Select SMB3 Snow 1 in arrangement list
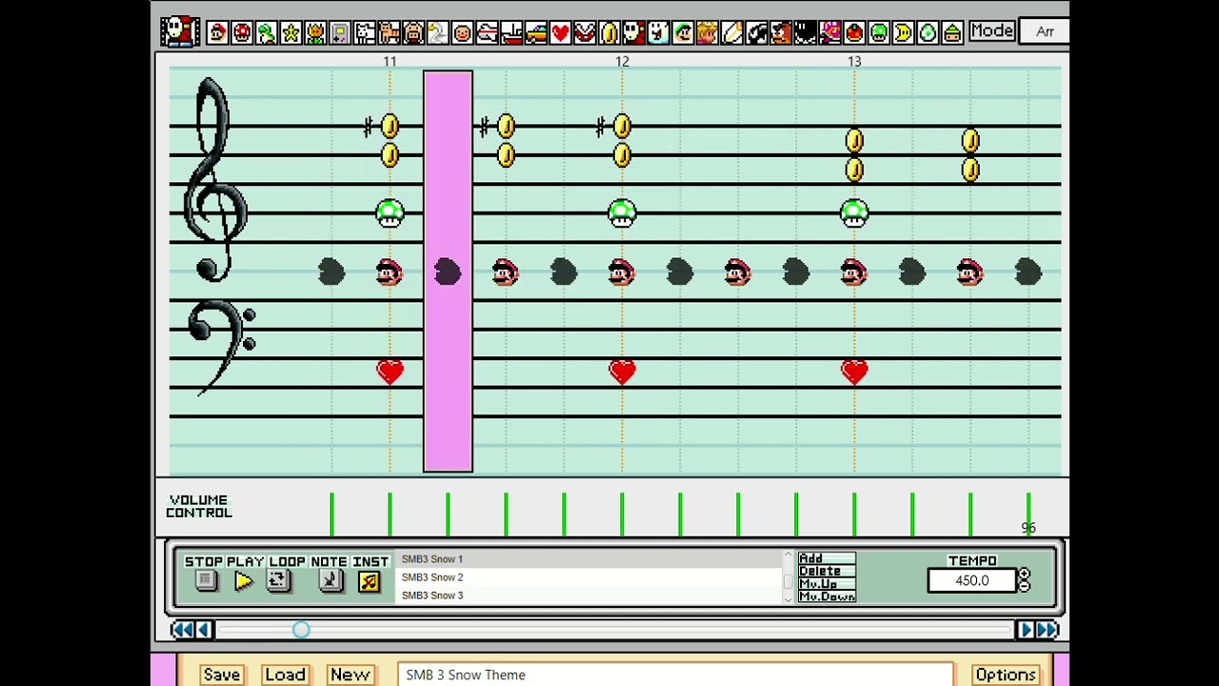This screenshot has height=686, width=1219. (589, 559)
